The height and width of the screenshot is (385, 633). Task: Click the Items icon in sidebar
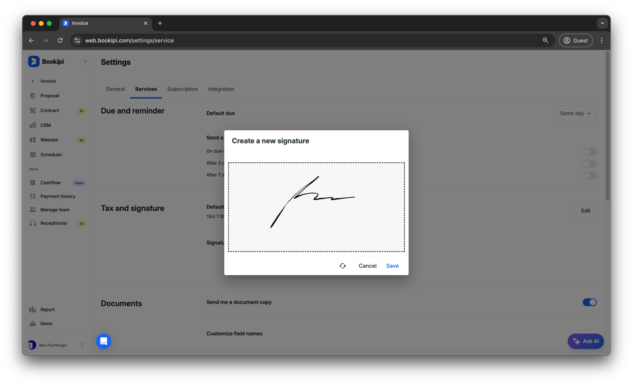33,324
